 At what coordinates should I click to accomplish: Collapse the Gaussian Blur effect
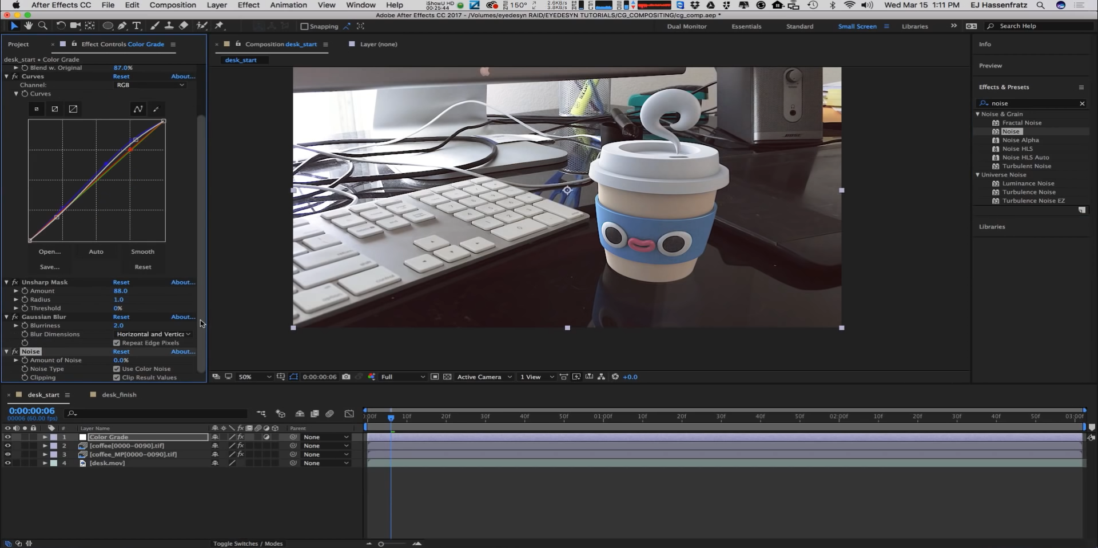(x=7, y=317)
